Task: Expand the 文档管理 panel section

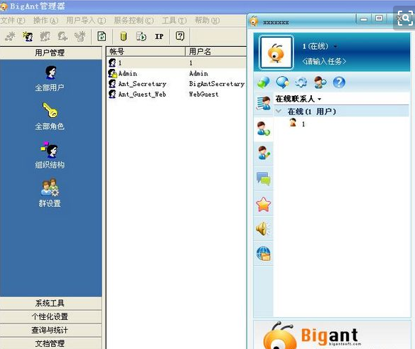Action: click(50, 343)
